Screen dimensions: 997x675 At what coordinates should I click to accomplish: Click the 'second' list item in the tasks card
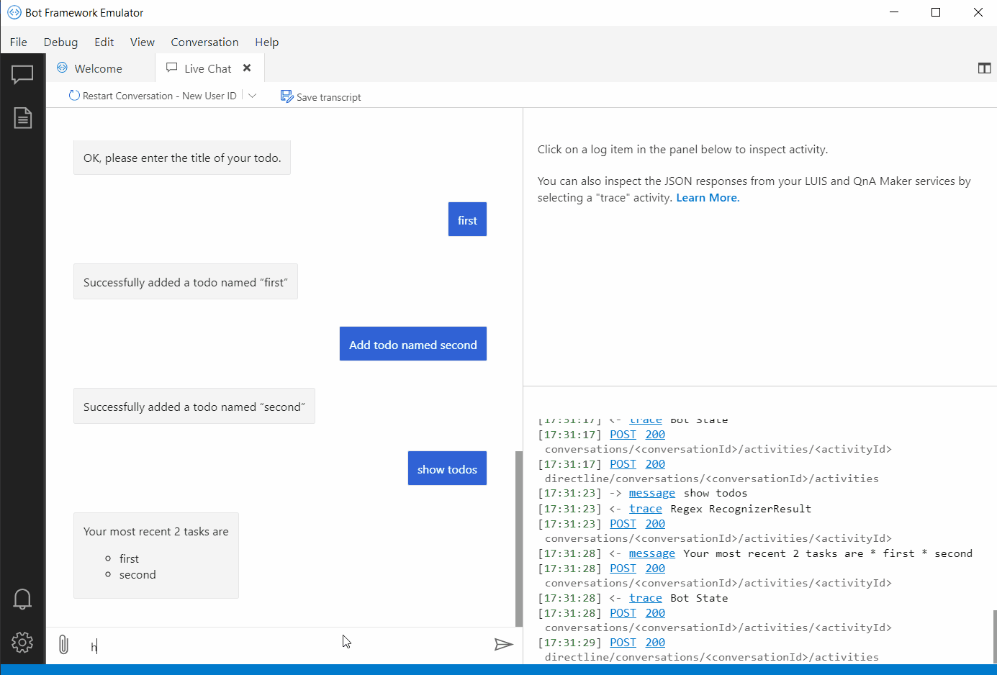(x=137, y=575)
